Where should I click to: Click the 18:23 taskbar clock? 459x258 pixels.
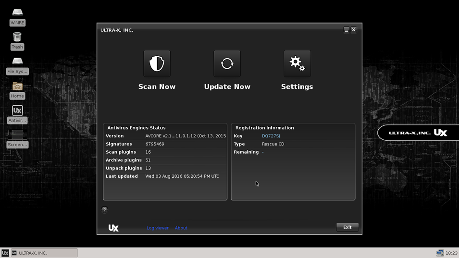click(451, 253)
